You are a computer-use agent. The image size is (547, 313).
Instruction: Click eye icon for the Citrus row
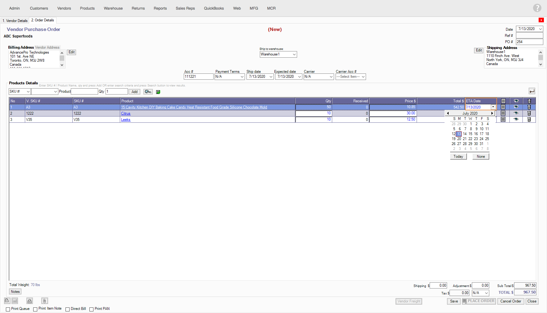pos(516,113)
